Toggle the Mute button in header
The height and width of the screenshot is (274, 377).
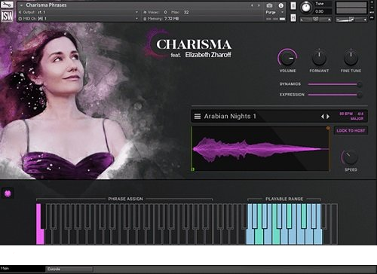pos(293,18)
